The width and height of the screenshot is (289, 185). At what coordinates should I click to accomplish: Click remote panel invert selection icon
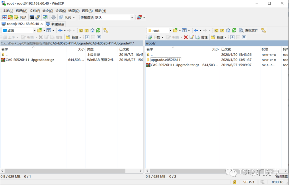pyautogui.click(x=244, y=37)
